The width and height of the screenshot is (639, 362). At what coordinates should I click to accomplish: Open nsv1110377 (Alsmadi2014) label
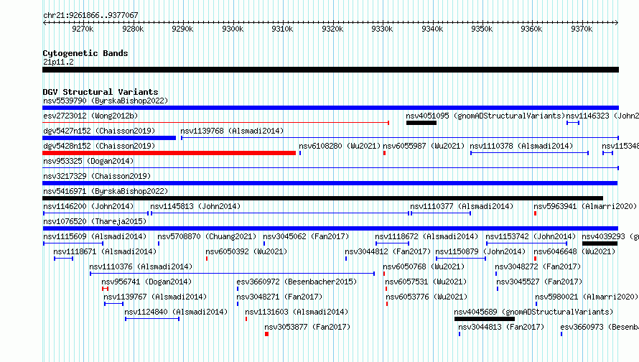tap(462, 206)
